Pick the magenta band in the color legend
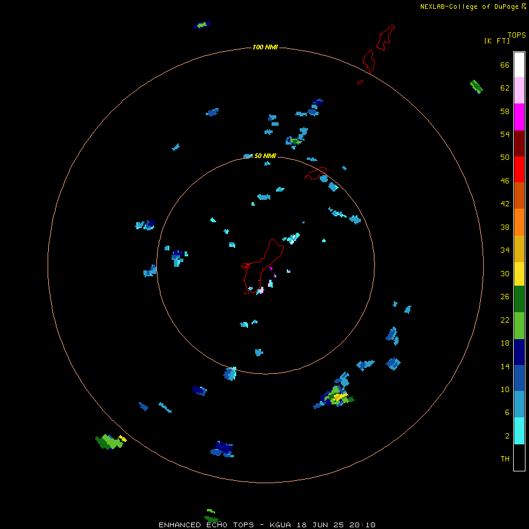 click(519, 117)
